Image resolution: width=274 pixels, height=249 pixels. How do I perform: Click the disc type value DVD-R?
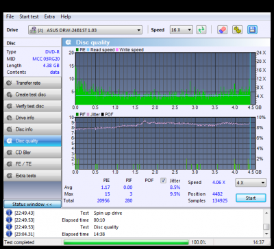[52, 52]
